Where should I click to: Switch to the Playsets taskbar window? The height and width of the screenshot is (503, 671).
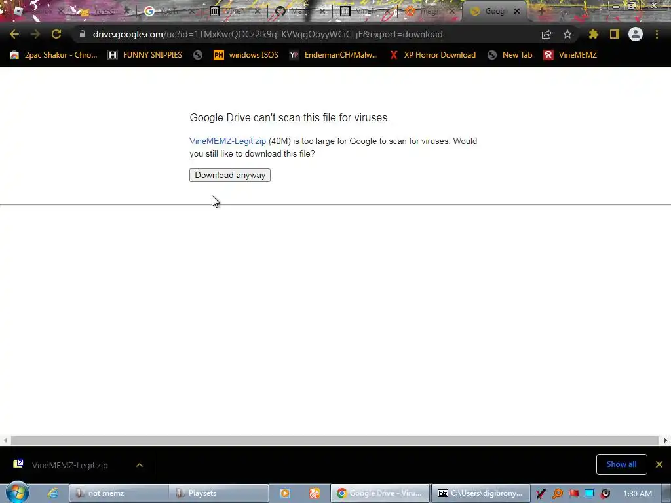coord(219,493)
